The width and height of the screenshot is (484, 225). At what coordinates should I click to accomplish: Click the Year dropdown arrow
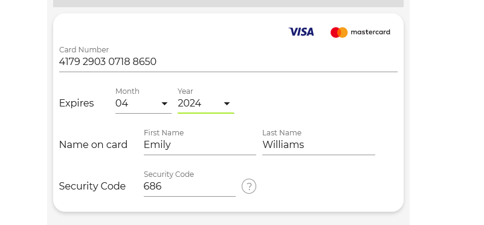pos(227,103)
